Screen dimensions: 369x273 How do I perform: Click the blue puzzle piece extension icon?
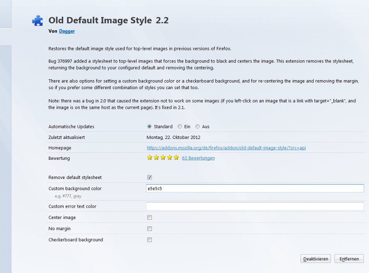click(x=37, y=21)
